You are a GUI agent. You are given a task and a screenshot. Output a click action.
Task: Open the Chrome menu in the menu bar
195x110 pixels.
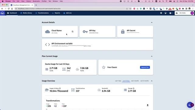point(8,1)
